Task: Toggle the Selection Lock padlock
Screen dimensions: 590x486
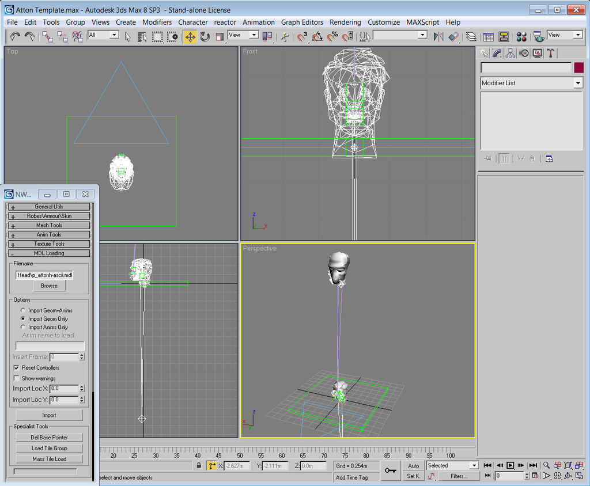Action: (199, 466)
